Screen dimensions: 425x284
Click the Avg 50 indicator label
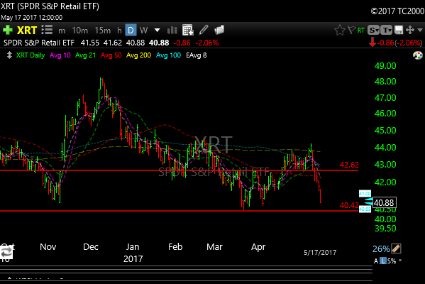coord(111,55)
